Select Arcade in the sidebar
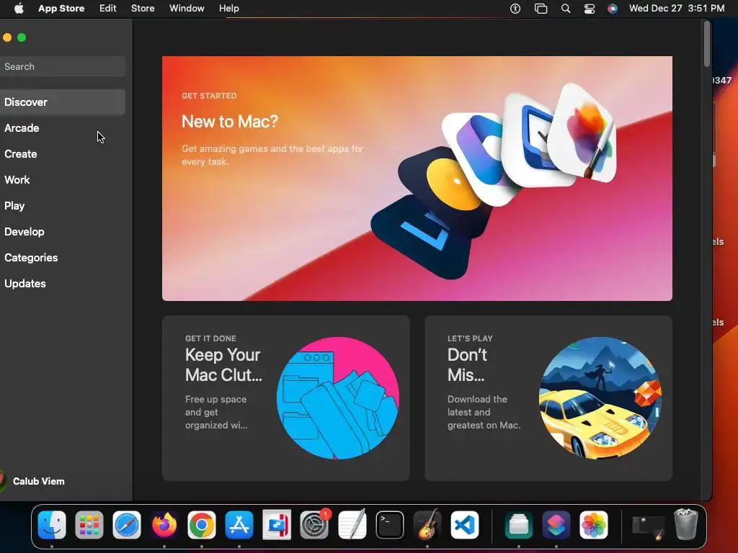This screenshot has width=738, height=553. coord(63,128)
